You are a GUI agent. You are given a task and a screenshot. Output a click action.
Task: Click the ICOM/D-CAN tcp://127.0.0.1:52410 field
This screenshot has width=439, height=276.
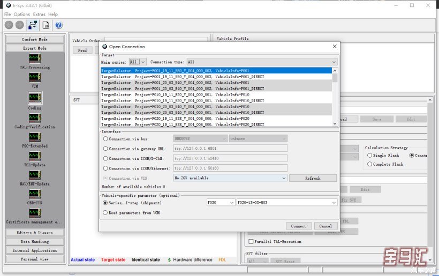(230, 158)
